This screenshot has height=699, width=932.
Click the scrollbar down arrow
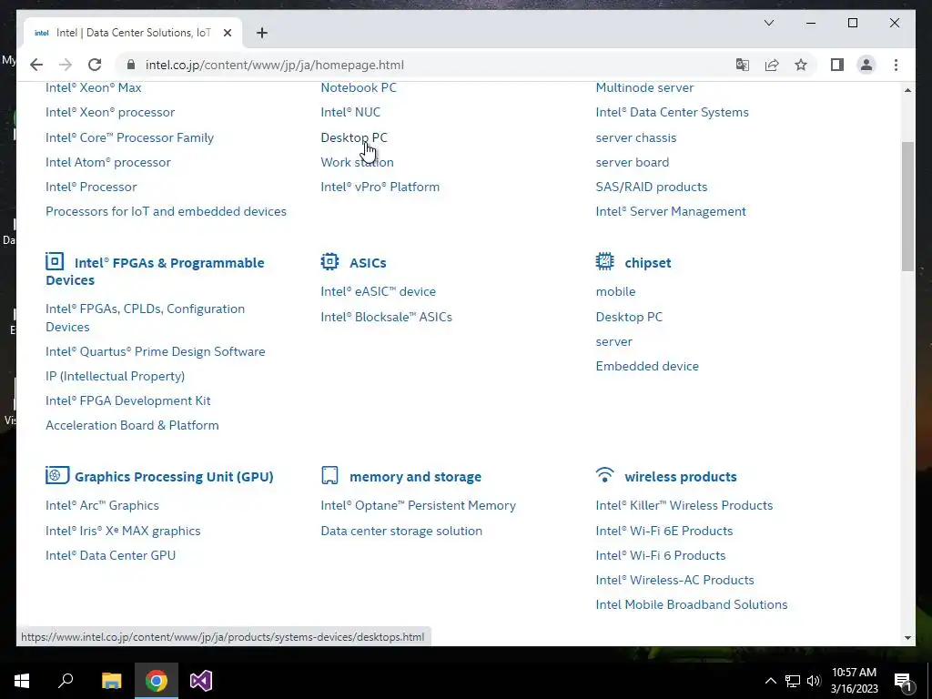point(907,638)
